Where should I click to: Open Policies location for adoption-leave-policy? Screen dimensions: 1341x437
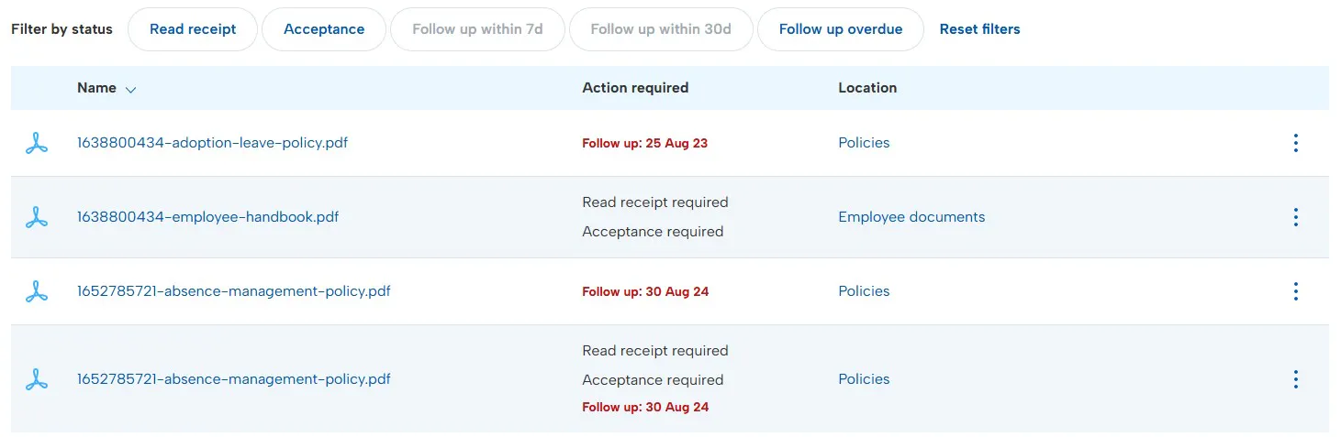(x=864, y=143)
